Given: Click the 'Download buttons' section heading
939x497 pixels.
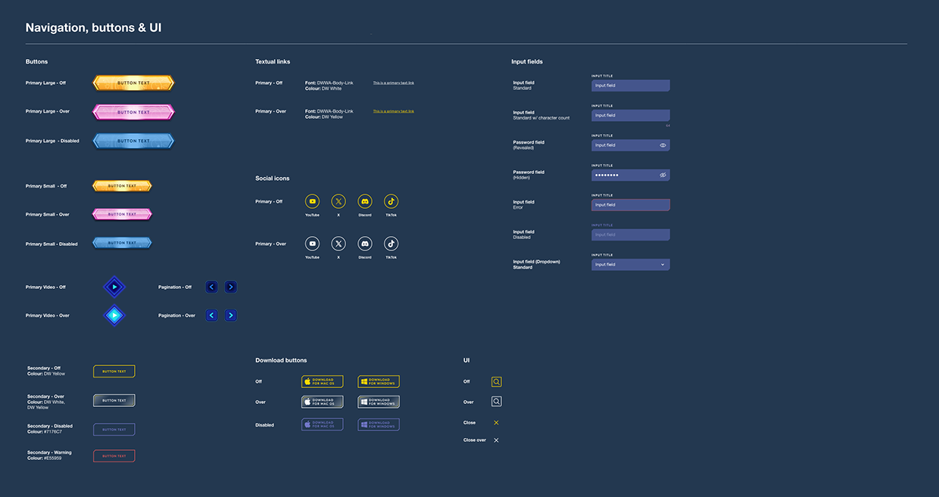Looking at the screenshot, I should pos(281,360).
